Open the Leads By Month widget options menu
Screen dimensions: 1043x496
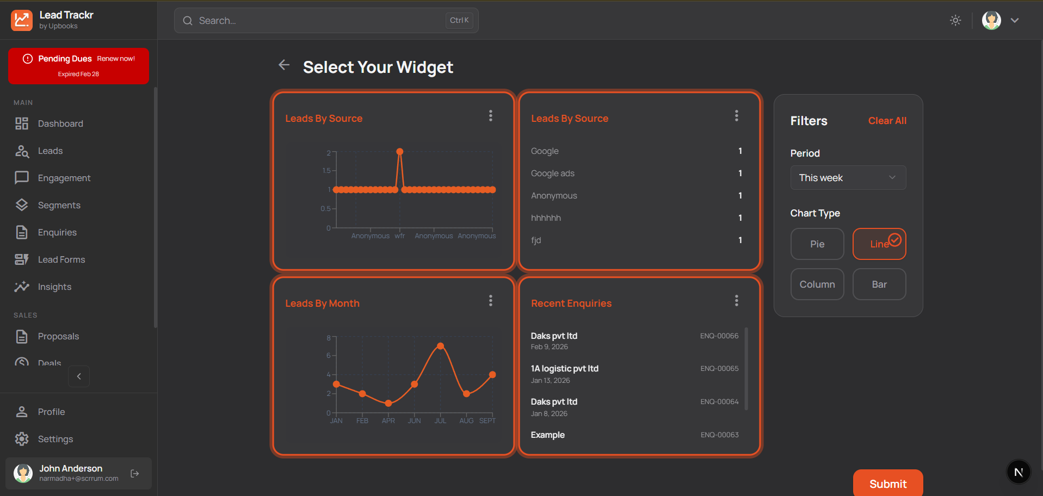[x=490, y=300]
